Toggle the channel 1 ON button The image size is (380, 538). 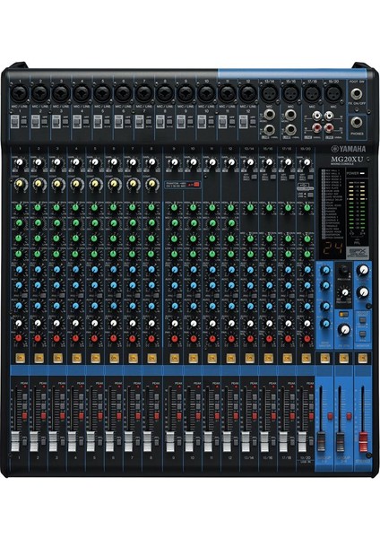(x=20, y=358)
